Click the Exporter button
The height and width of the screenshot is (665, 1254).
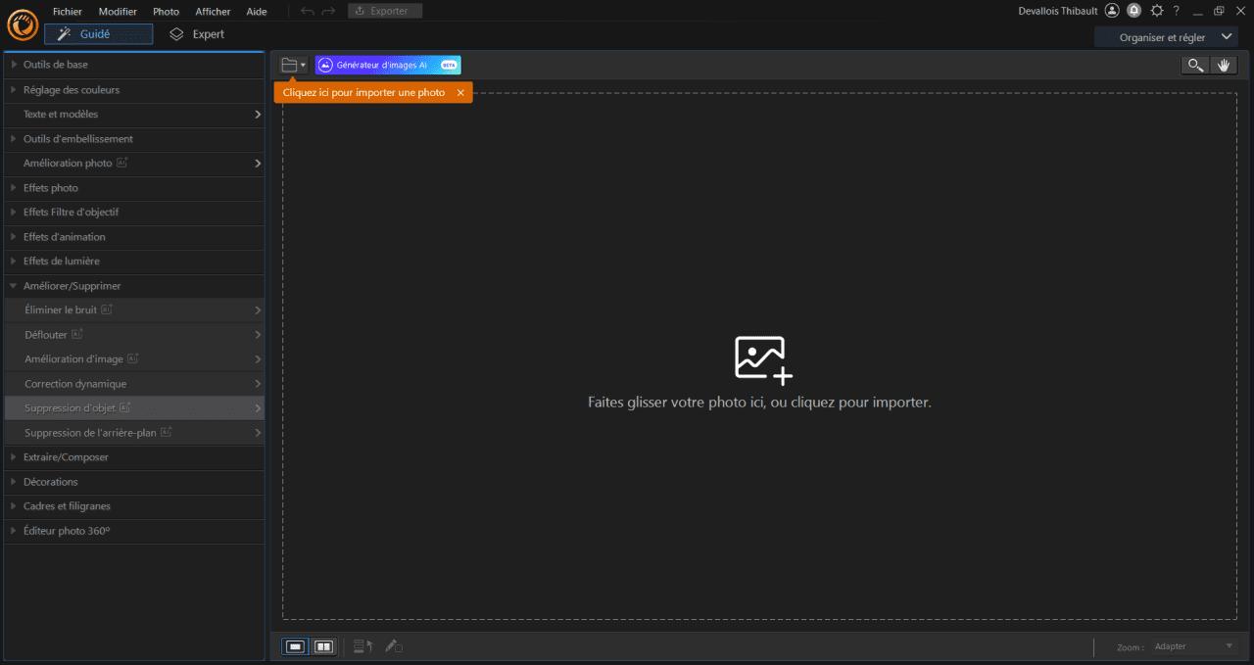click(x=384, y=11)
